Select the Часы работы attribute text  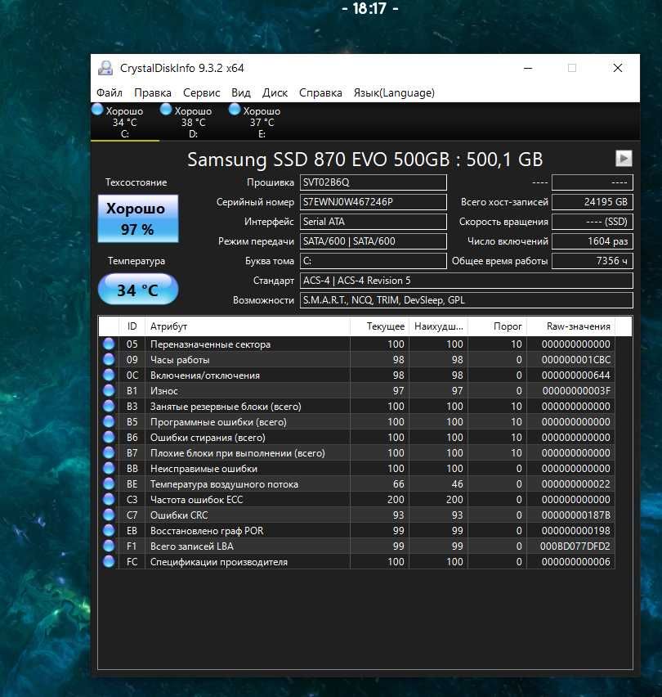tap(180, 360)
